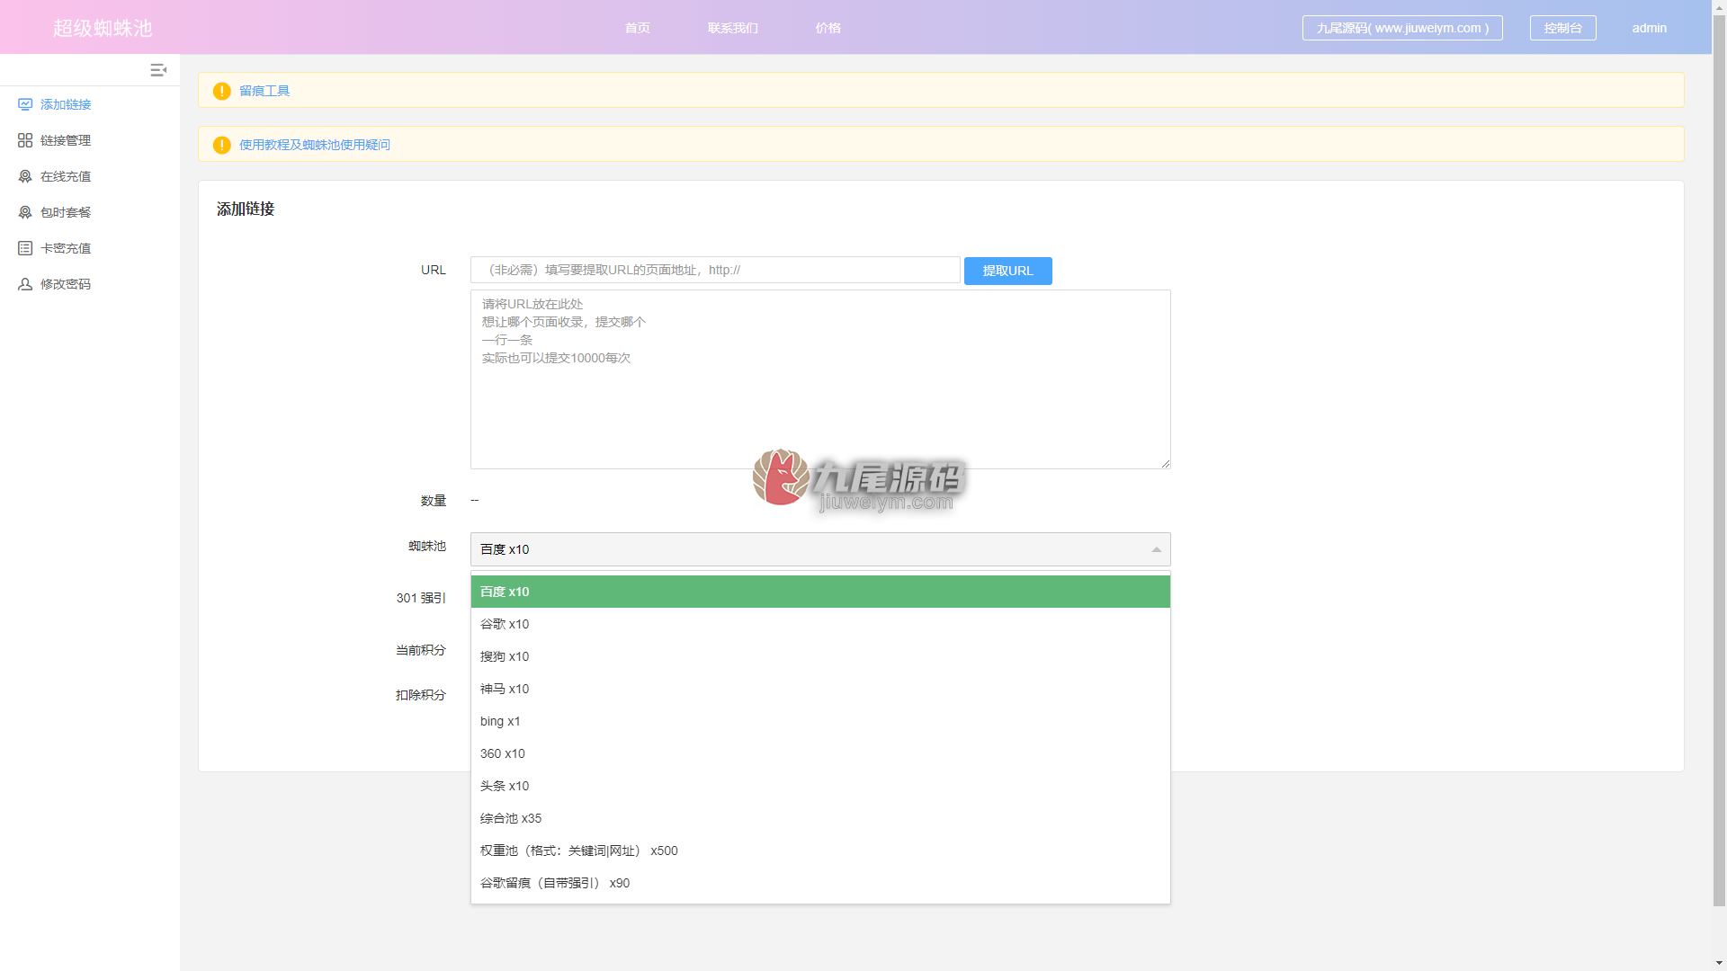Viewport: 1727px width, 971px height.
Task: Collapse the sidebar with the menu toggle icon
Action: point(158,70)
